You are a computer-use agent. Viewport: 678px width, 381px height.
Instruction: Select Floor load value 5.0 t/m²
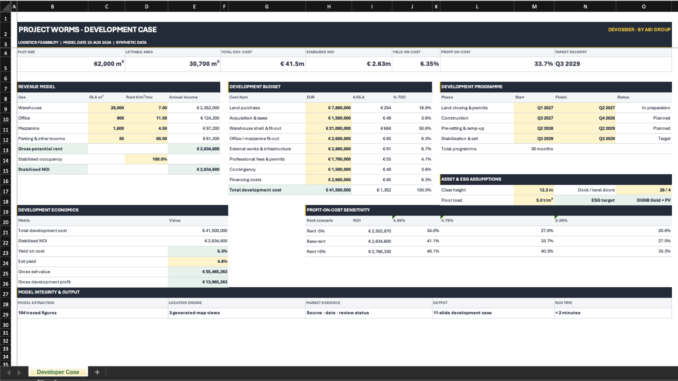534,200
